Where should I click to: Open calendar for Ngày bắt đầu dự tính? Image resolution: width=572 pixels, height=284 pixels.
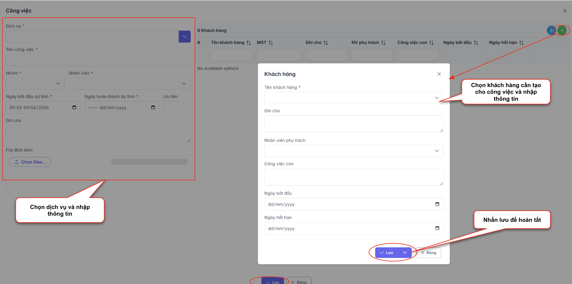[x=74, y=107]
